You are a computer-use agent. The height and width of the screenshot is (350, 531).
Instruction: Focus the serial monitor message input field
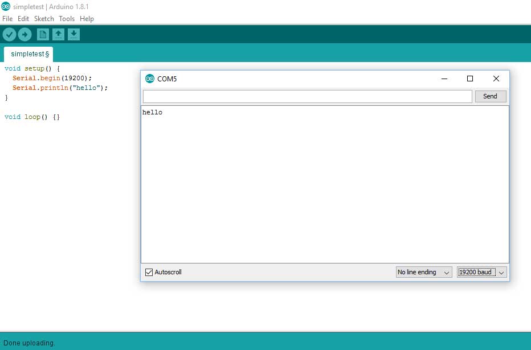(308, 96)
